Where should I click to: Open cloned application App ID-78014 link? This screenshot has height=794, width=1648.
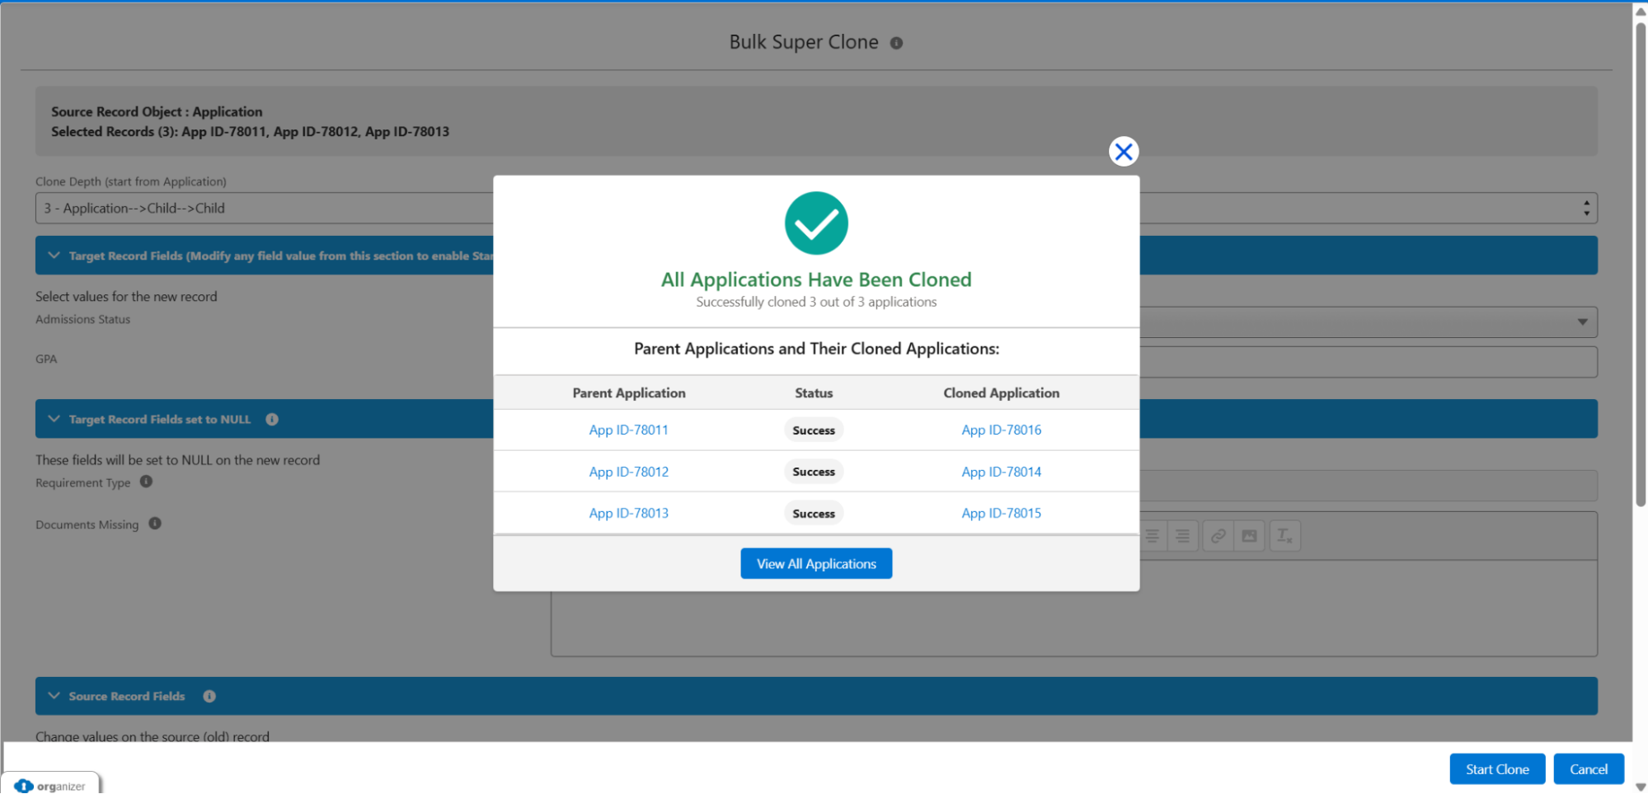tap(1001, 472)
